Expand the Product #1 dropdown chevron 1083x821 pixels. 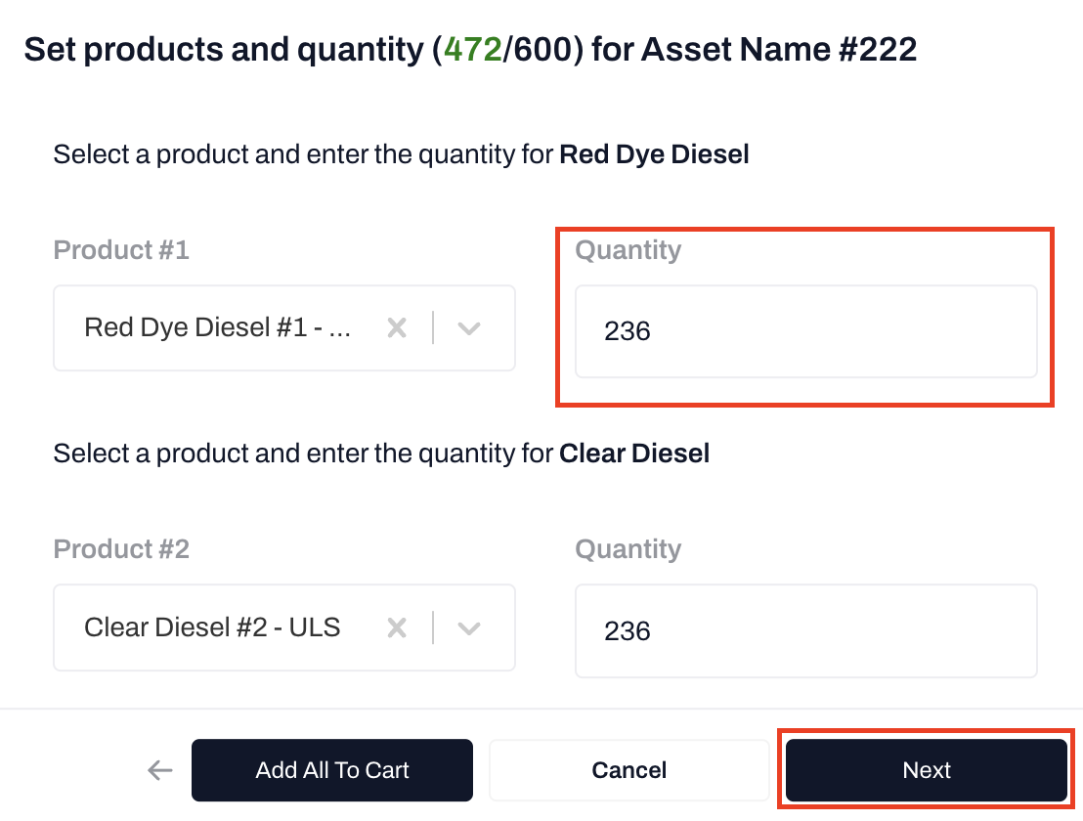pyautogui.click(x=469, y=328)
